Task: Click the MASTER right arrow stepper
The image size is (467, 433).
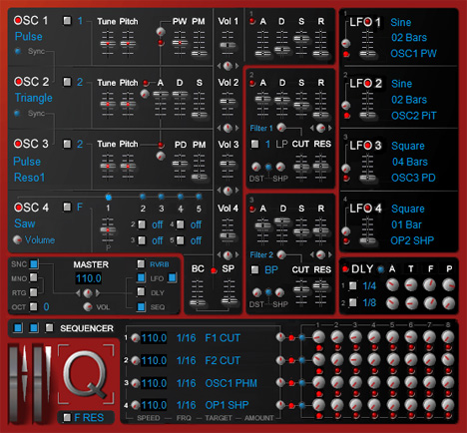Action: pyautogui.click(x=98, y=293)
